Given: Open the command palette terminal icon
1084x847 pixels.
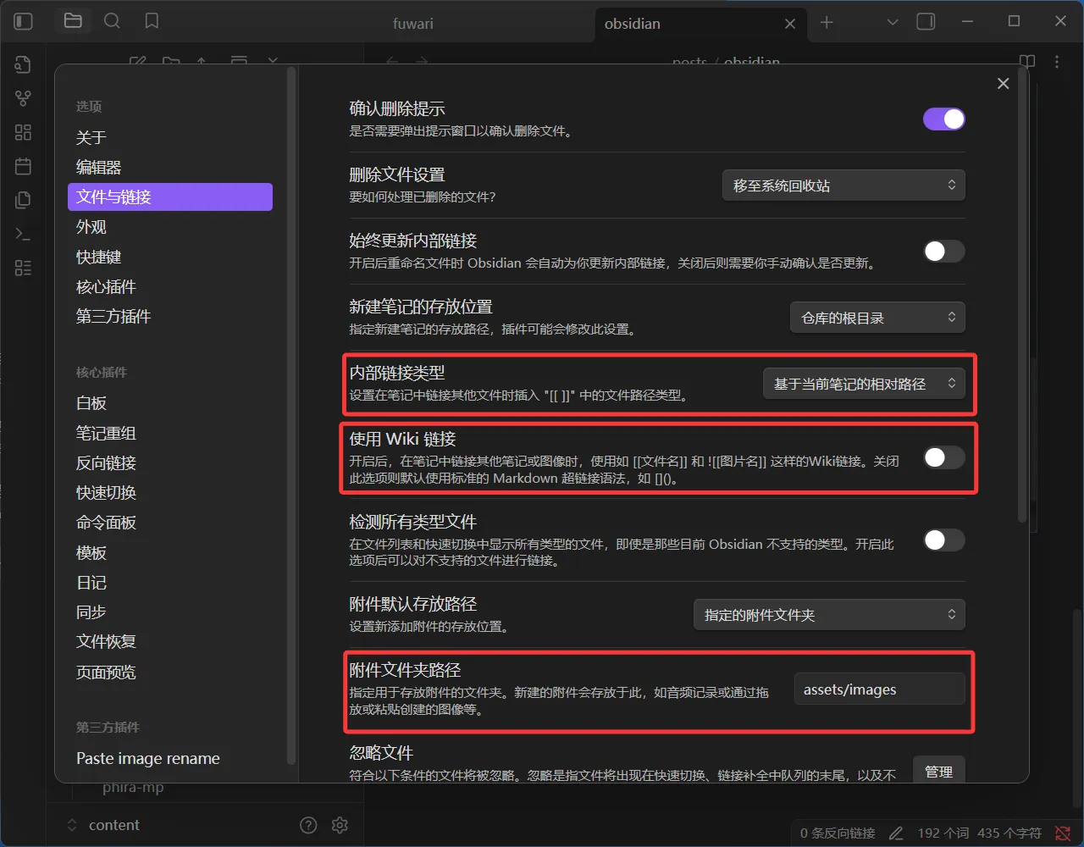Looking at the screenshot, I should tap(23, 234).
